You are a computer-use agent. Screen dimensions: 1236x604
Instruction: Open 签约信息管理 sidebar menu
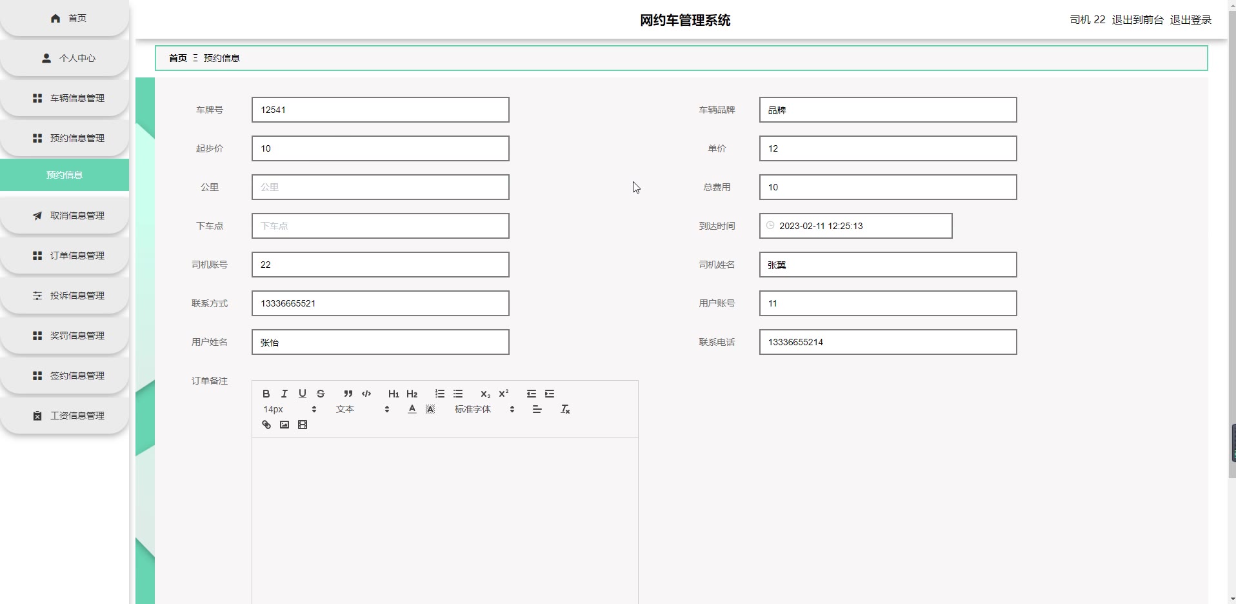65,376
